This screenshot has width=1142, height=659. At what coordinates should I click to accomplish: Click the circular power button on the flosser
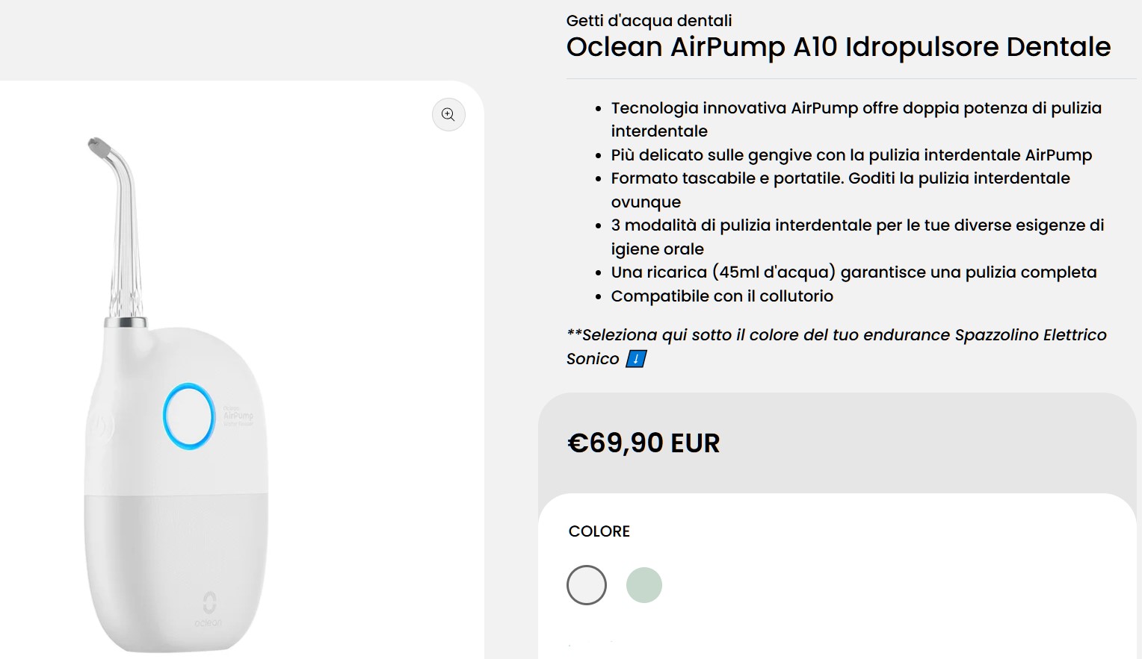click(x=189, y=418)
